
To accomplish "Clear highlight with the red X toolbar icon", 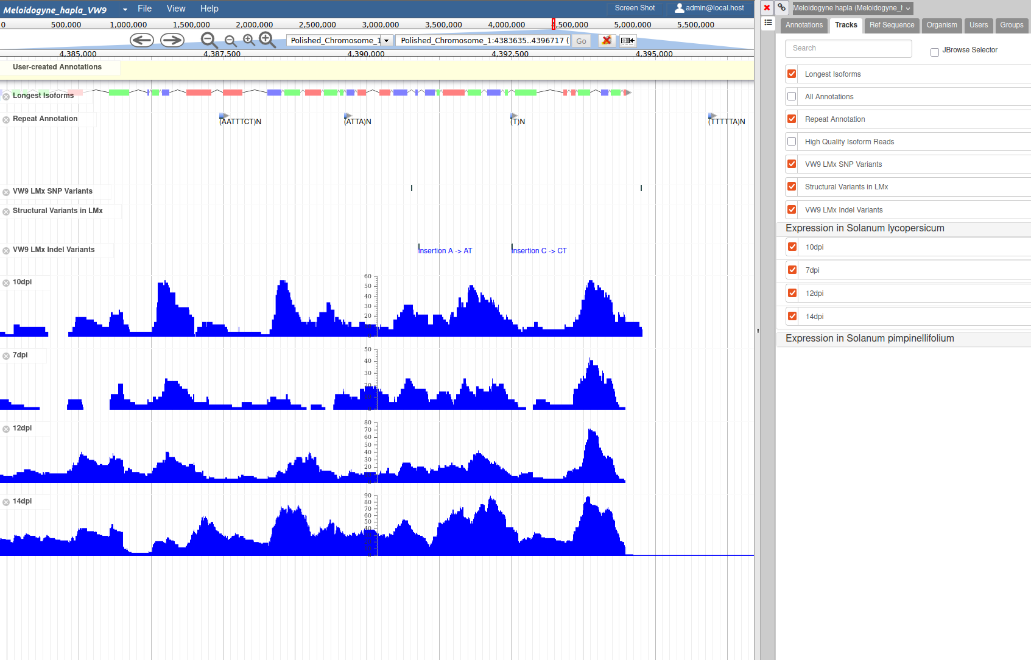I will [607, 40].
